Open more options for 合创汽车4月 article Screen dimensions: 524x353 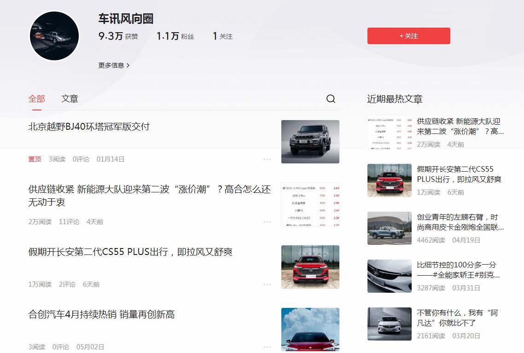[x=267, y=347]
